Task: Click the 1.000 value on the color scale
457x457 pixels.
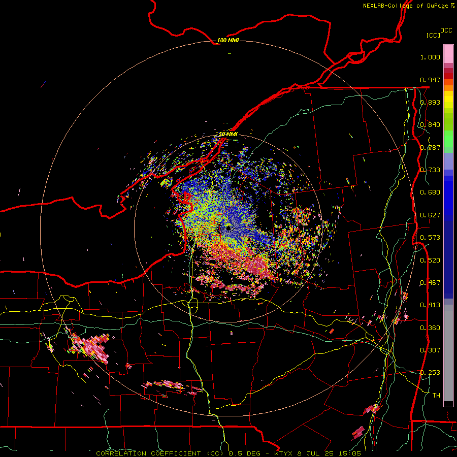Action: tap(430, 57)
